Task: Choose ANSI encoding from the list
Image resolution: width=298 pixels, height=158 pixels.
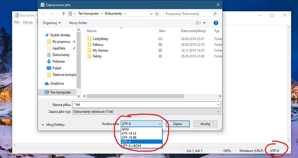Action: (142, 129)
